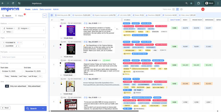Select the All advertised filter
221x112 pixels.
[7, 86]
